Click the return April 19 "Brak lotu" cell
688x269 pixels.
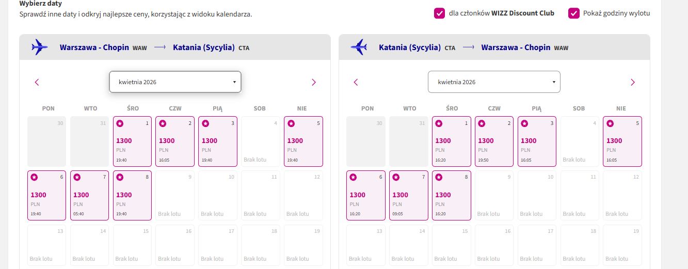(622, 245)
